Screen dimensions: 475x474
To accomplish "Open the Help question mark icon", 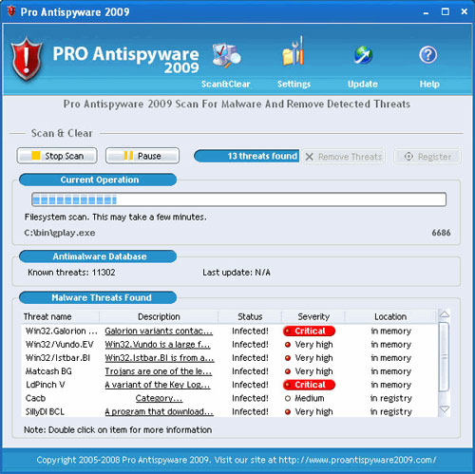I will coord(428,55).
